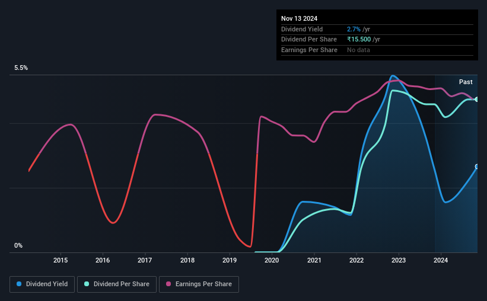Click the Past label on the chart
487x301 pixels.
466,82
